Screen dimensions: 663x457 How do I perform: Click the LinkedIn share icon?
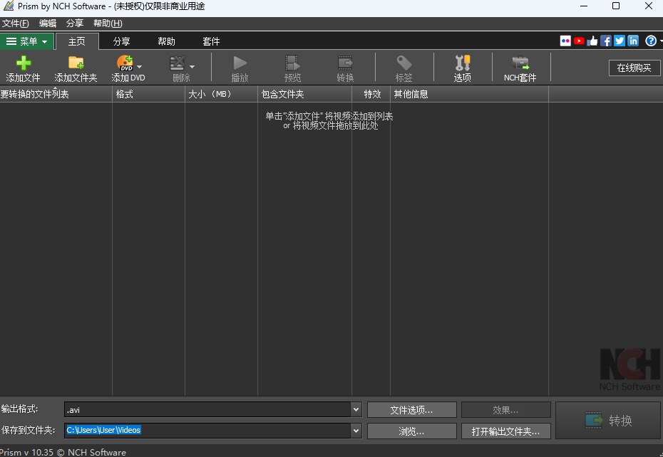click(x=633, y=41)
